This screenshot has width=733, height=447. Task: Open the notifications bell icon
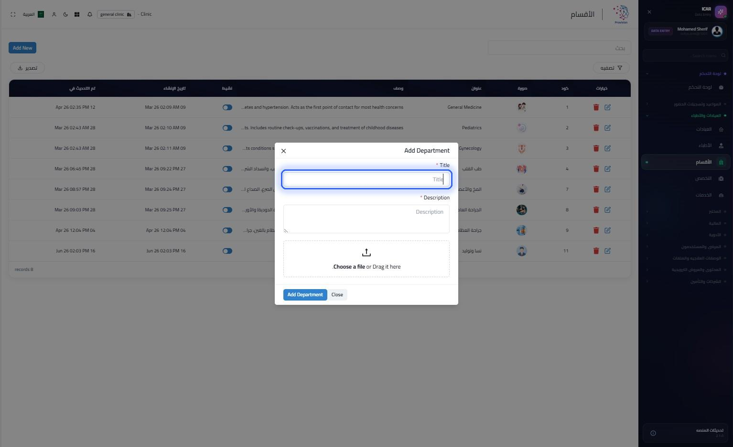point(90,14)
